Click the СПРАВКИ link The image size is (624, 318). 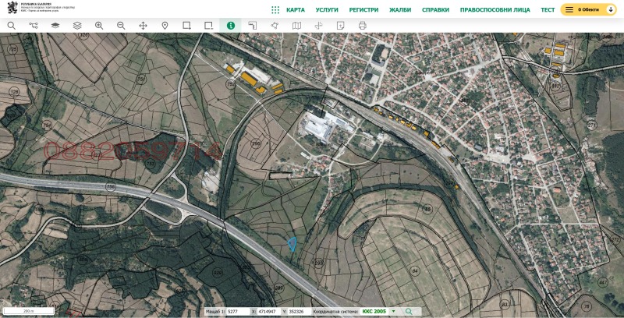tap(435, 10)
